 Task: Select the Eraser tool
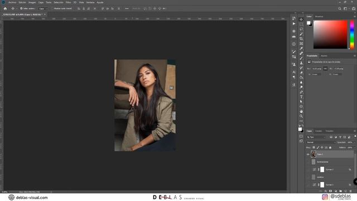301,73
